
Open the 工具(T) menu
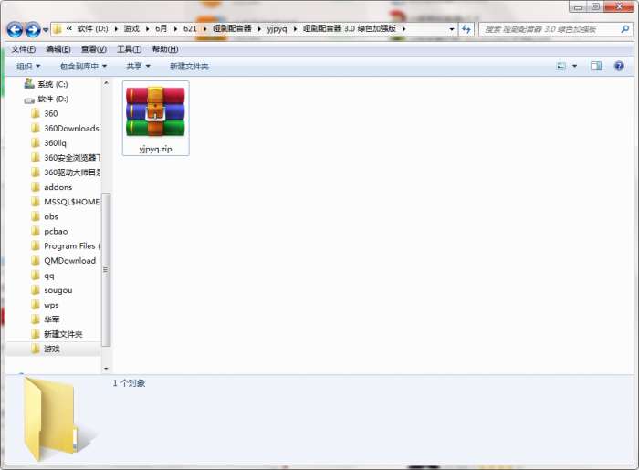[130, 49]
